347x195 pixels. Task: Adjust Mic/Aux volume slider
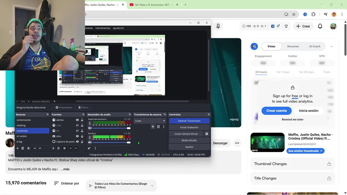tap(111, 142)
